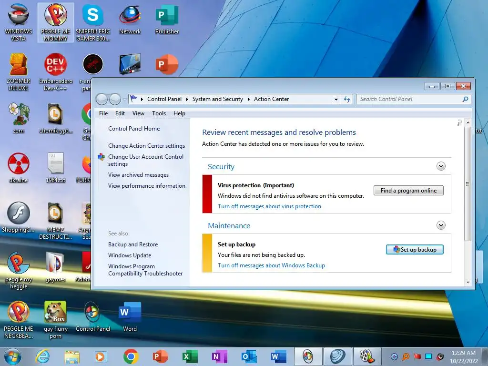Screen dimensions: 488x366
Task: Select the PowerPoint desktop icon below Publisher
Action: click(167, 64)
